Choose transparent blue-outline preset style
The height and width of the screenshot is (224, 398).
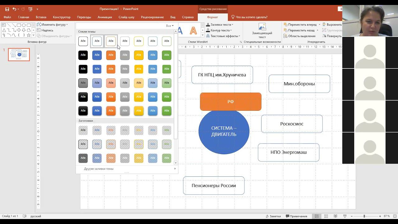click(97, 144)
